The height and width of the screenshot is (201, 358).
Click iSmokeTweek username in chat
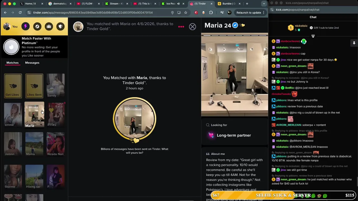tap(281, 94)
